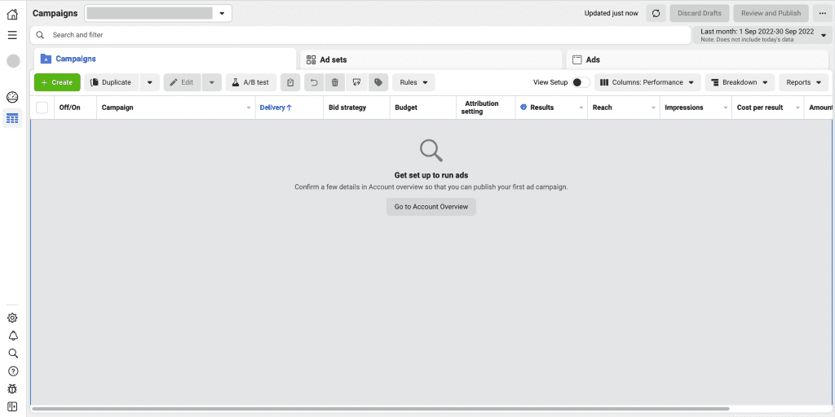Click the tag label icon
This screenshot has height=417, width=835.
[378, 82]
